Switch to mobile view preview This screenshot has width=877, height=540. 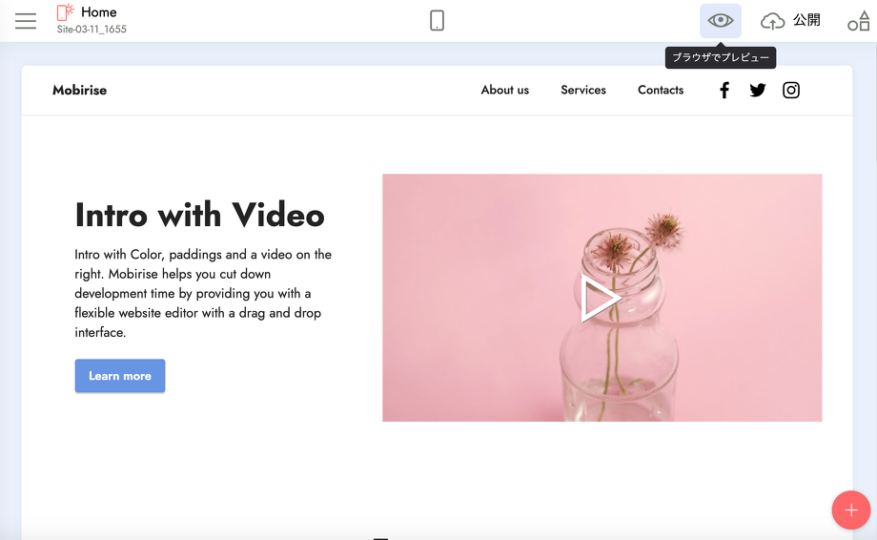point(437,20)
